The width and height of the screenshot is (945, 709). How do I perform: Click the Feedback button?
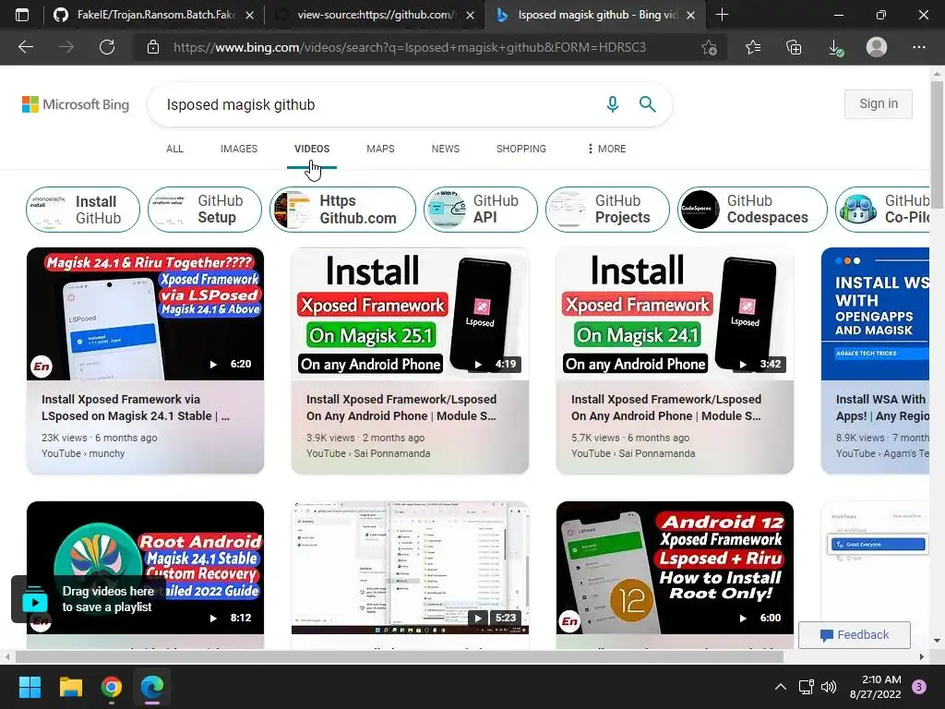[854, 635]
